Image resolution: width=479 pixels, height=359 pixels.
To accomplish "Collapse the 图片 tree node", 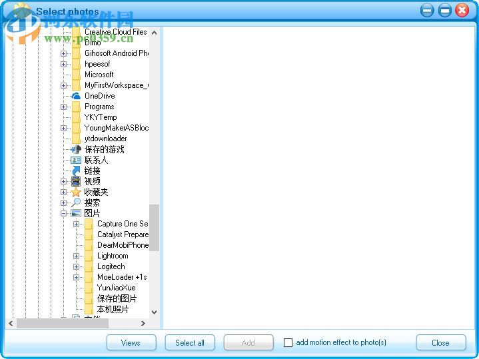I will click(63, 214).
